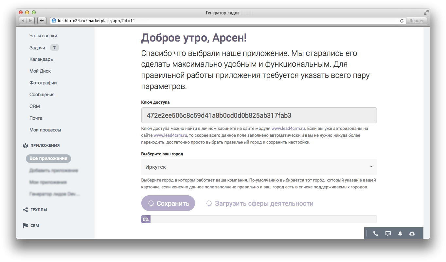Viewport: 446px width, 262px height.
Task: Select the Ключ доступа key field
Action: point(259,115)
